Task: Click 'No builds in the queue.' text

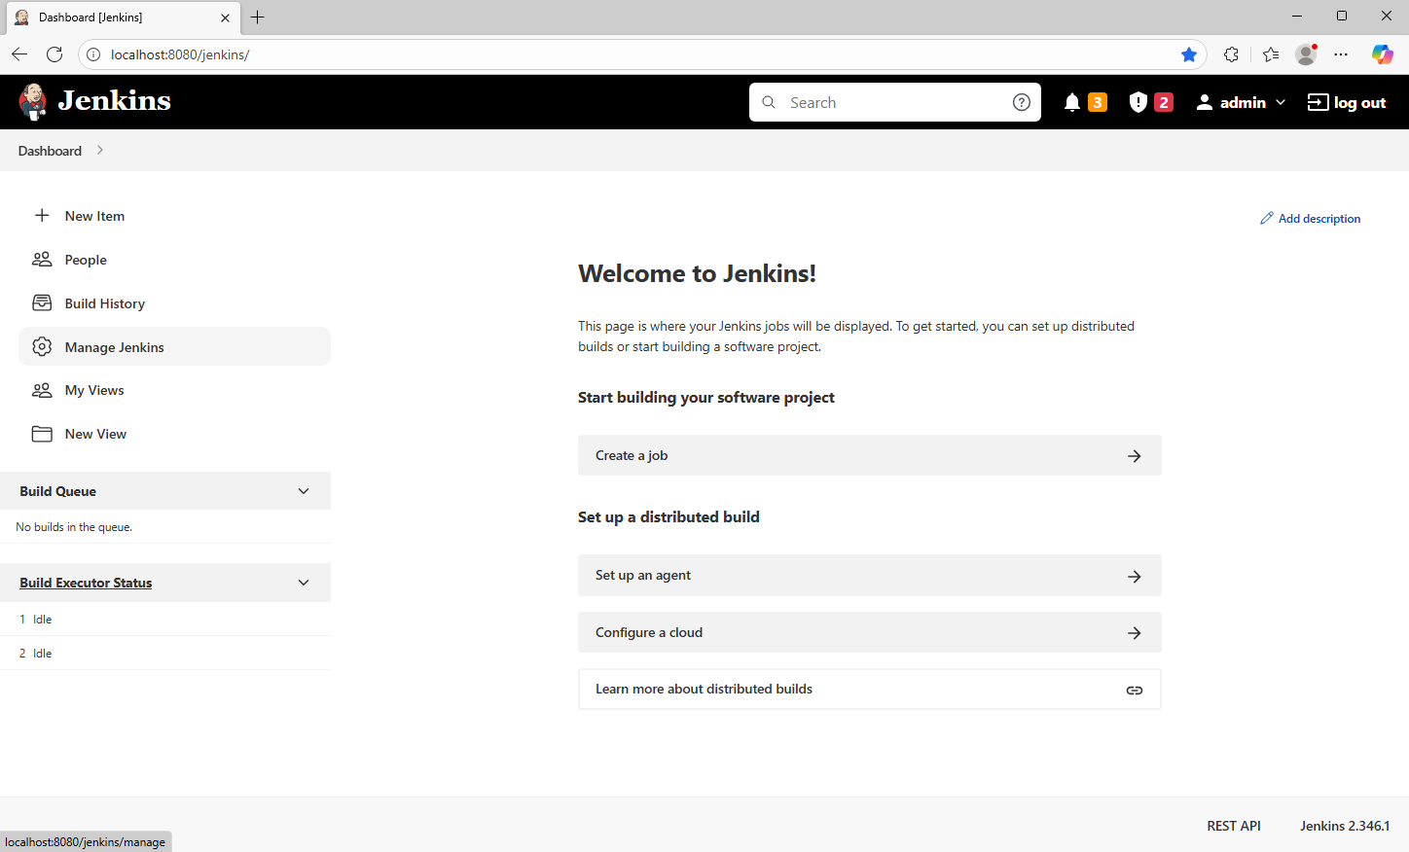Action: coord(74,527)
